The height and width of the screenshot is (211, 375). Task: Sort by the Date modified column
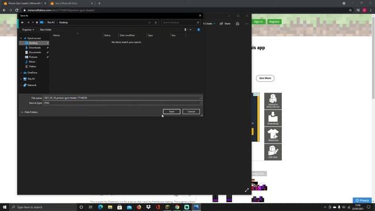[127, 35]
